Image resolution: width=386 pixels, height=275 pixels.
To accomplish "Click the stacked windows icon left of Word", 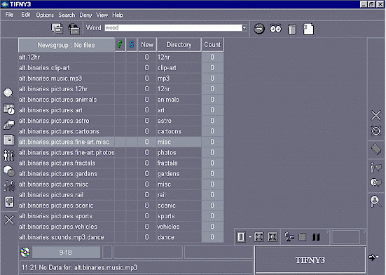I will coord(57,29).
